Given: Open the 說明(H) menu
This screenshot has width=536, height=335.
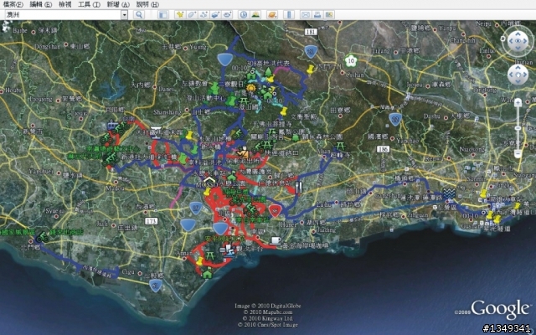Looking at the screenshot, I should tap(147, 4).
